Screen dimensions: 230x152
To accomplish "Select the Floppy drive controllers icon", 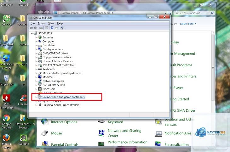I will coord(40,57).
